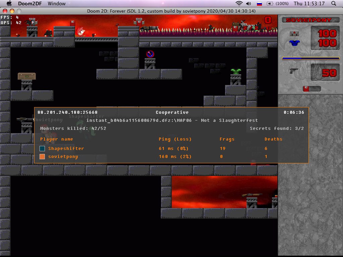
Task: Click the server address 88.201.240.180:25668
Action: pyautogui.click(x=67, y=112)
